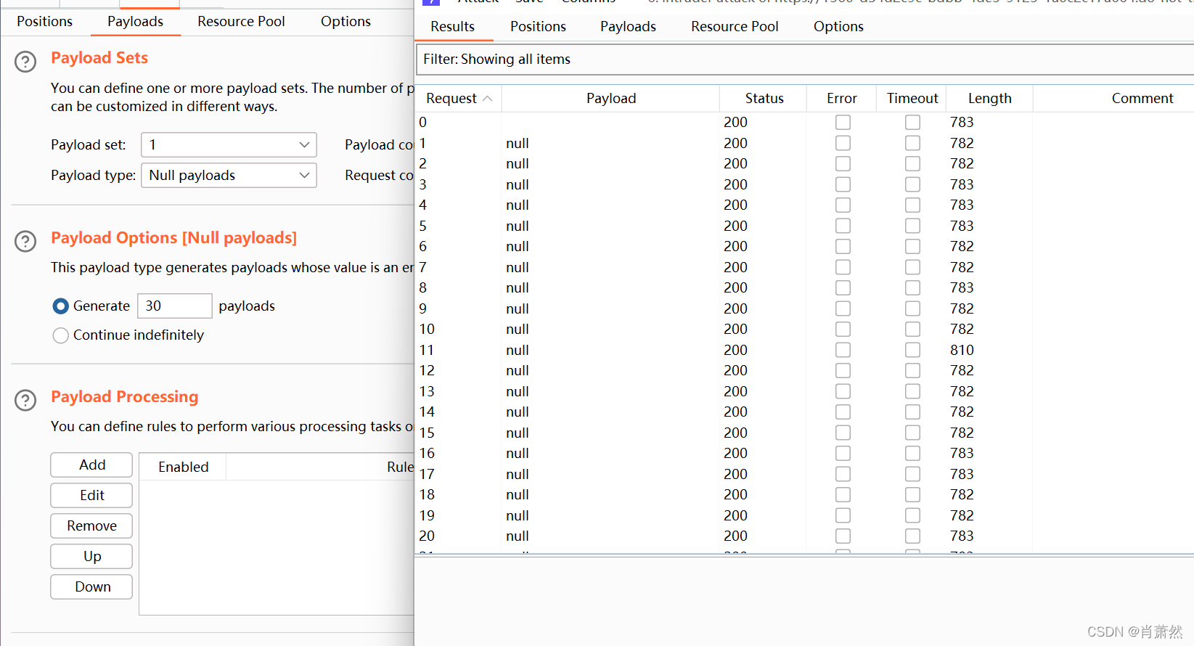Image resolution: width=1194 pixels, height=646 pixels.
Task: Open the Payloads tab in attack window
Action: tap(628, 27)
